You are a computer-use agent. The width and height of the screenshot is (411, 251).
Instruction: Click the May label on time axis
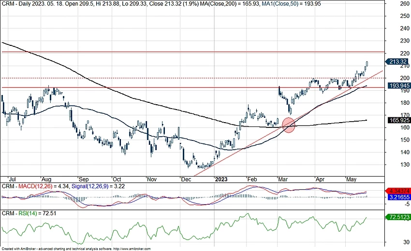point(351,180)
